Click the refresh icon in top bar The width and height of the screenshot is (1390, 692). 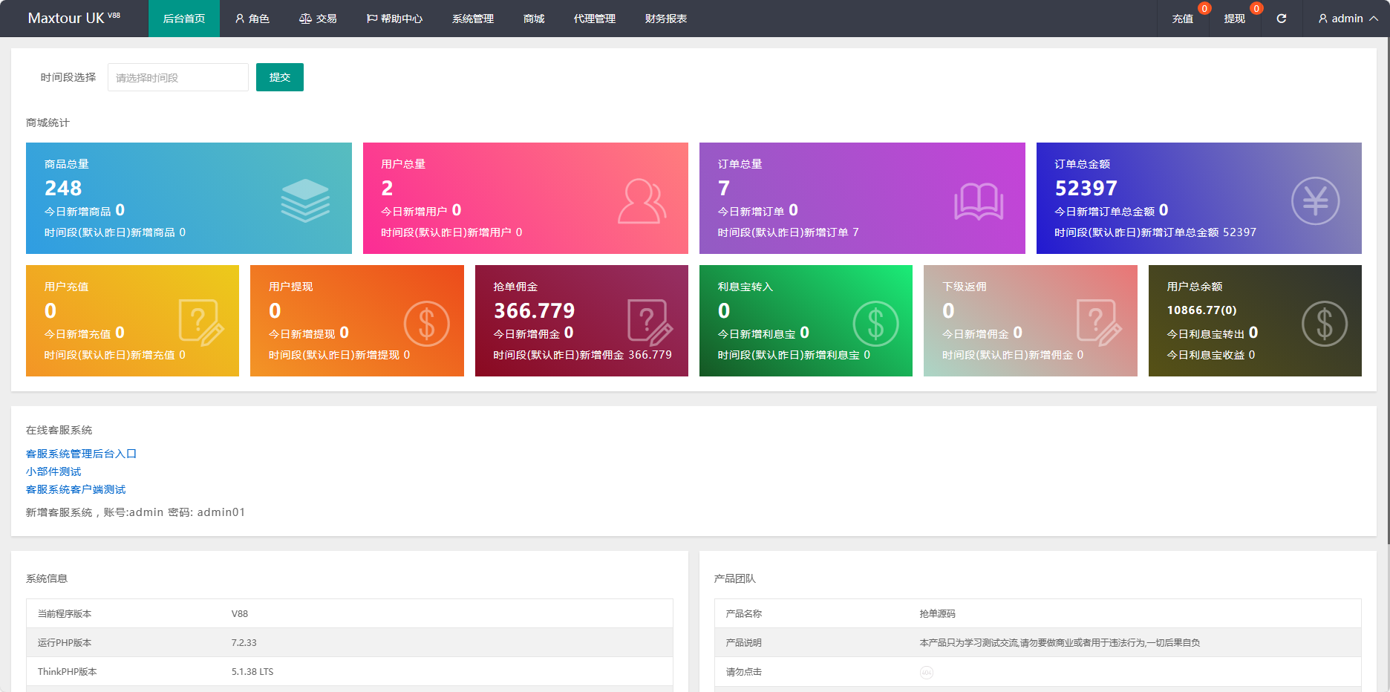point(1281,19)
